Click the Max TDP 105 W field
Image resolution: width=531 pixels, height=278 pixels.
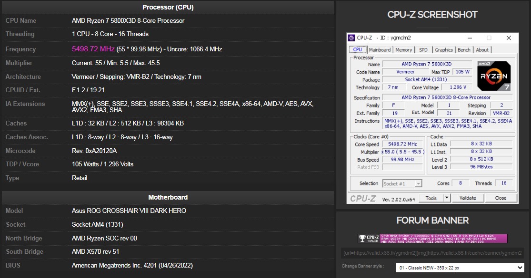point(462,72)
